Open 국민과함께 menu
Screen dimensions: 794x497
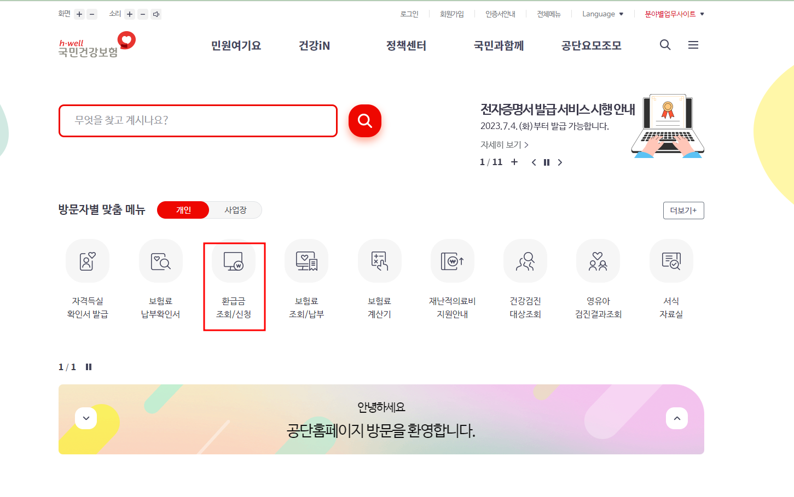[x=499, y=45]
